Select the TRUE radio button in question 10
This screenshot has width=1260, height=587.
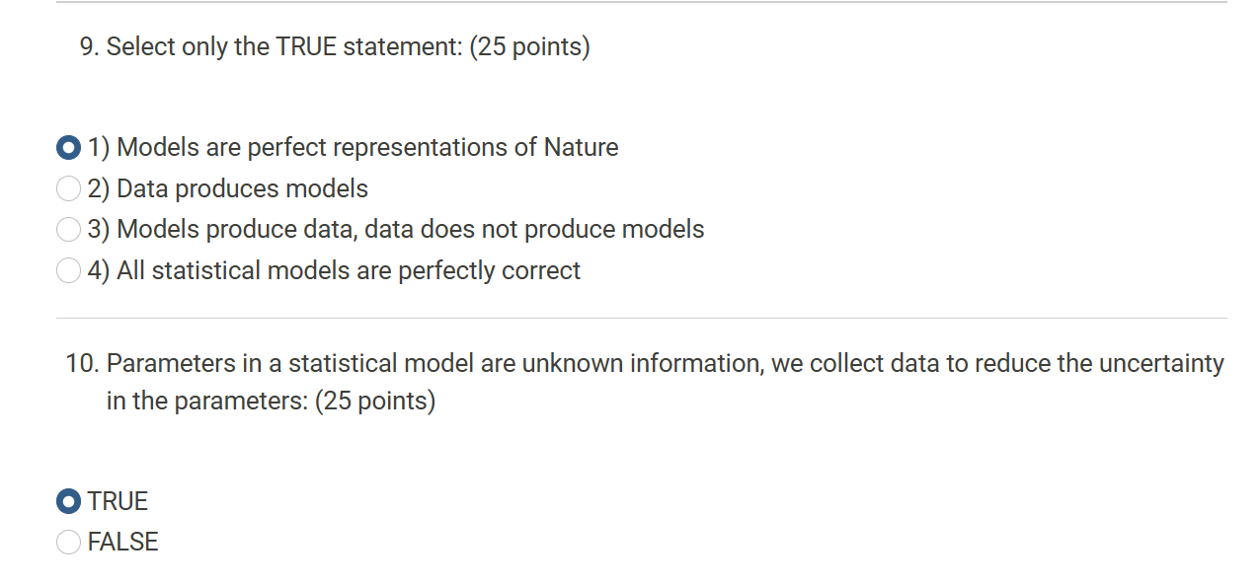[68, 501]
